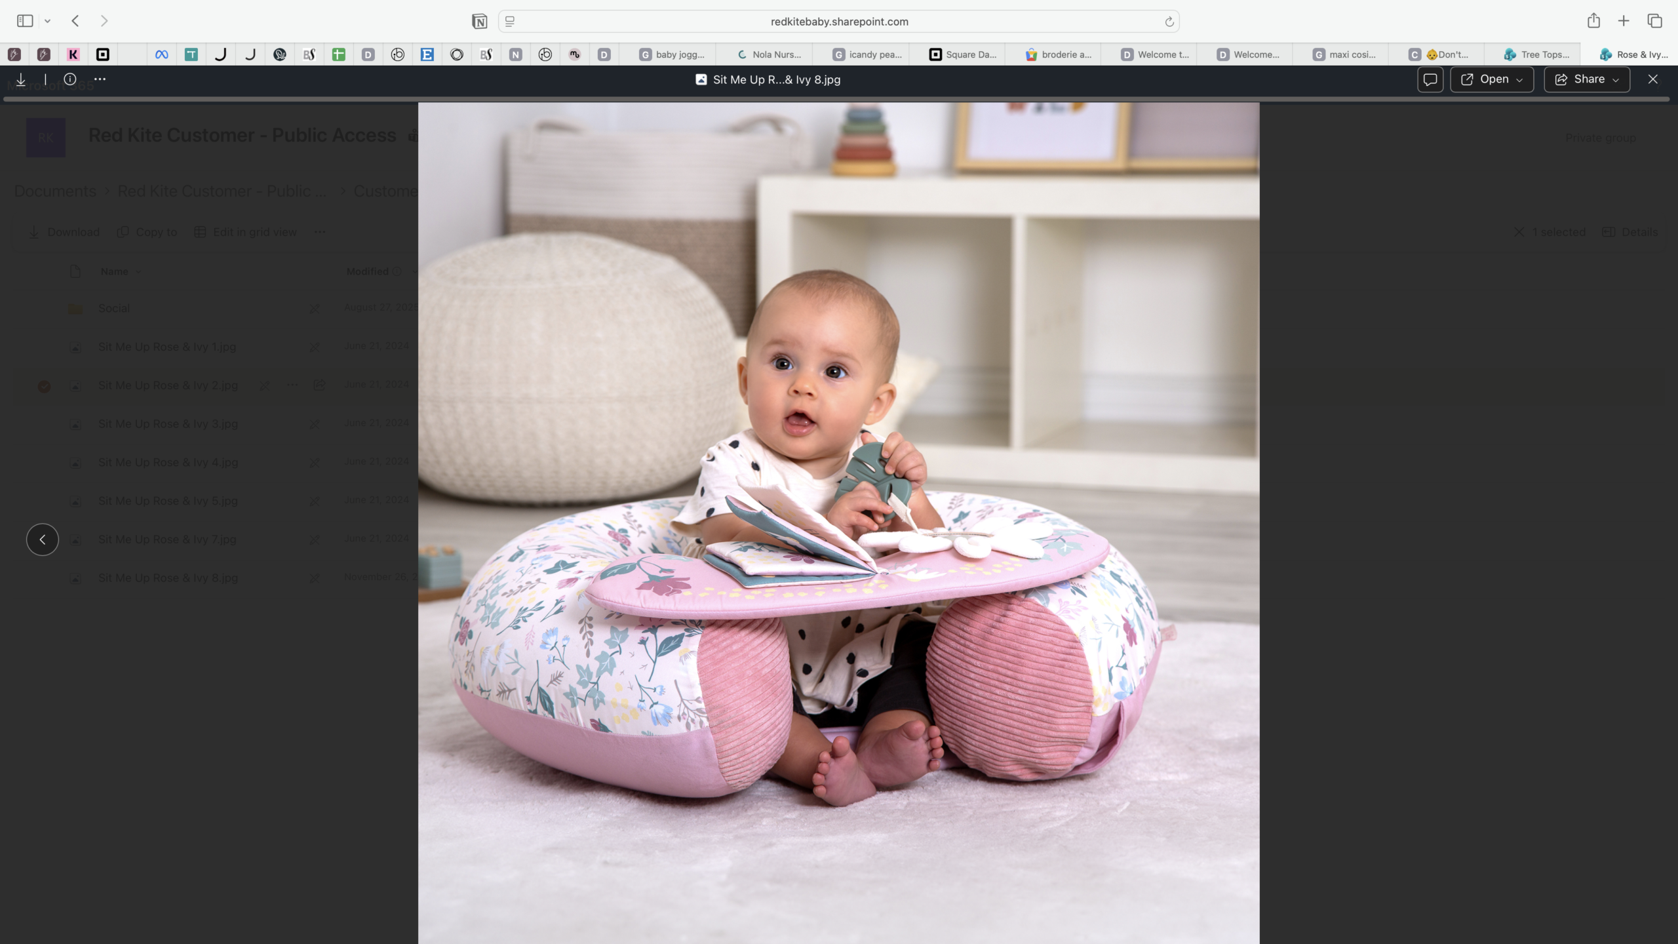1678x944 pixels.
Task: Go back to the previous page
Action: [x=75, y=21]
